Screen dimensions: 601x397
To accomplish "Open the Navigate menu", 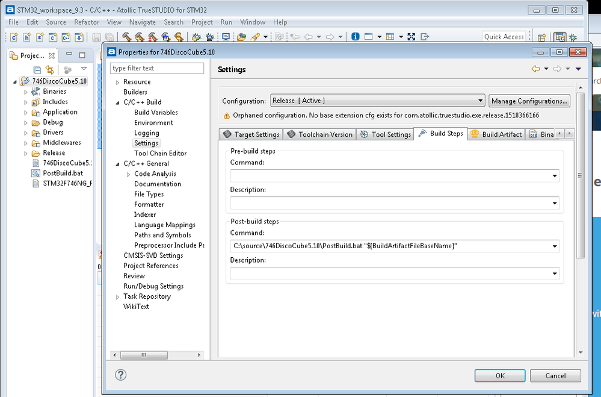I will pyautogui.click(x=142, y=22).
